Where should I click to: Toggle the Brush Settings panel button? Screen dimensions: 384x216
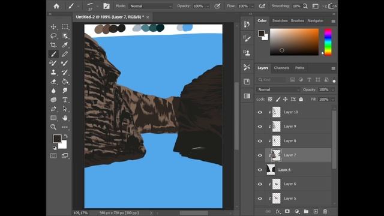tap(106, 6)
